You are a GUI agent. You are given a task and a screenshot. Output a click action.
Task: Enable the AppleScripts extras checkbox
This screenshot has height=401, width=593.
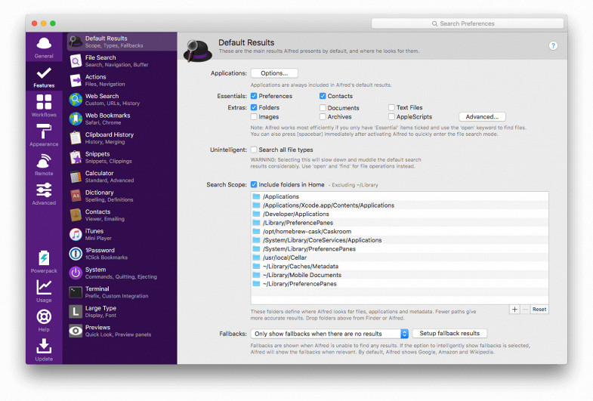tap(391, 117)
